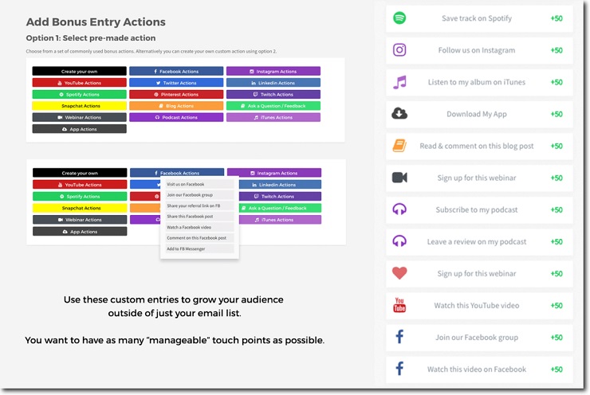Screen dimensions: 590x395
Task: Click headphones icon beside Leave a review
Action: click(x=399, y=241)
